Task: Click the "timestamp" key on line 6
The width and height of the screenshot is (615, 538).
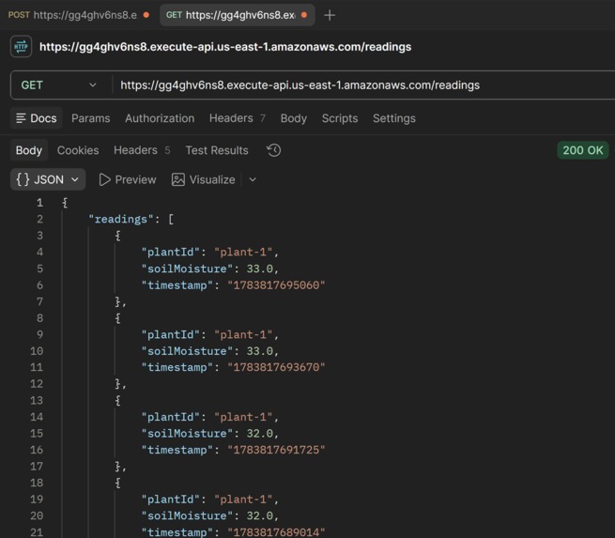Action: 177,285
